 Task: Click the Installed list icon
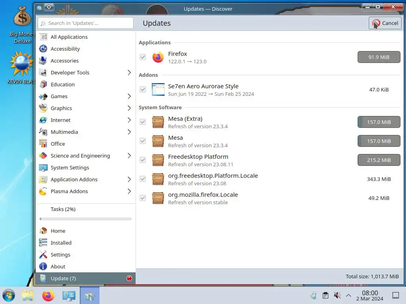(43, 243)
